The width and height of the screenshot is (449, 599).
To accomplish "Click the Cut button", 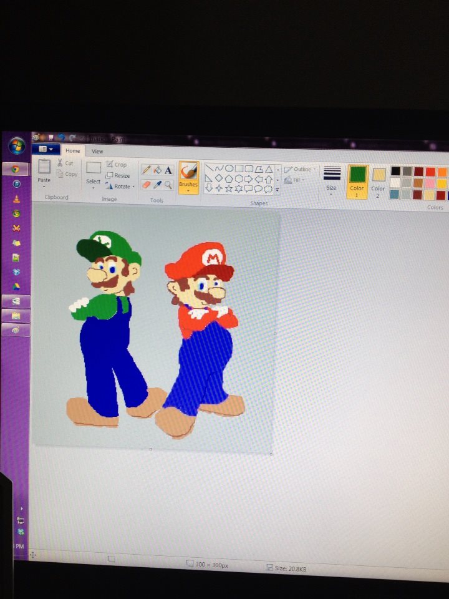I will (65, 163).
